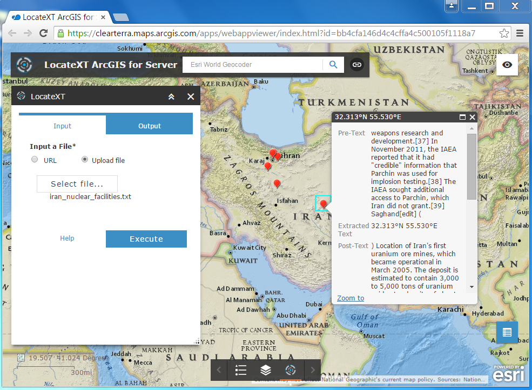The height and width of the screenshot is (390, 532).
Task: Open the share link icon
Action: [x=356, y=64]
